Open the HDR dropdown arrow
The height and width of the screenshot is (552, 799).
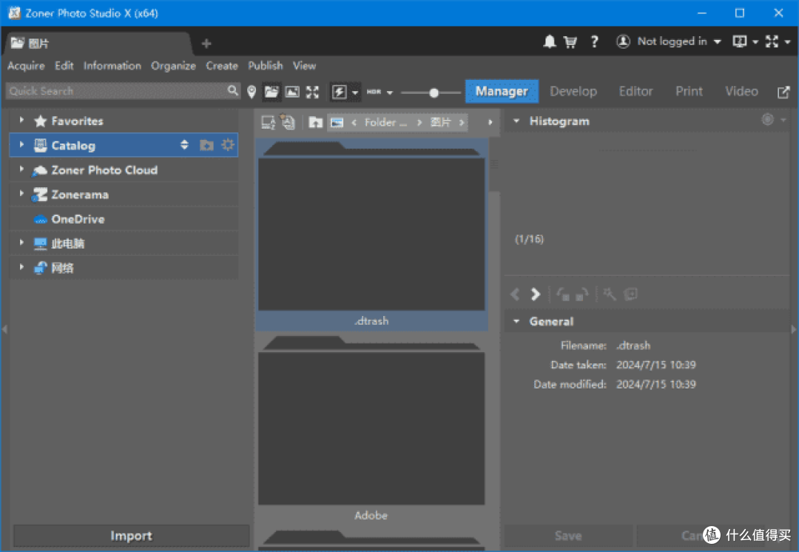click(x=390, y=92)
